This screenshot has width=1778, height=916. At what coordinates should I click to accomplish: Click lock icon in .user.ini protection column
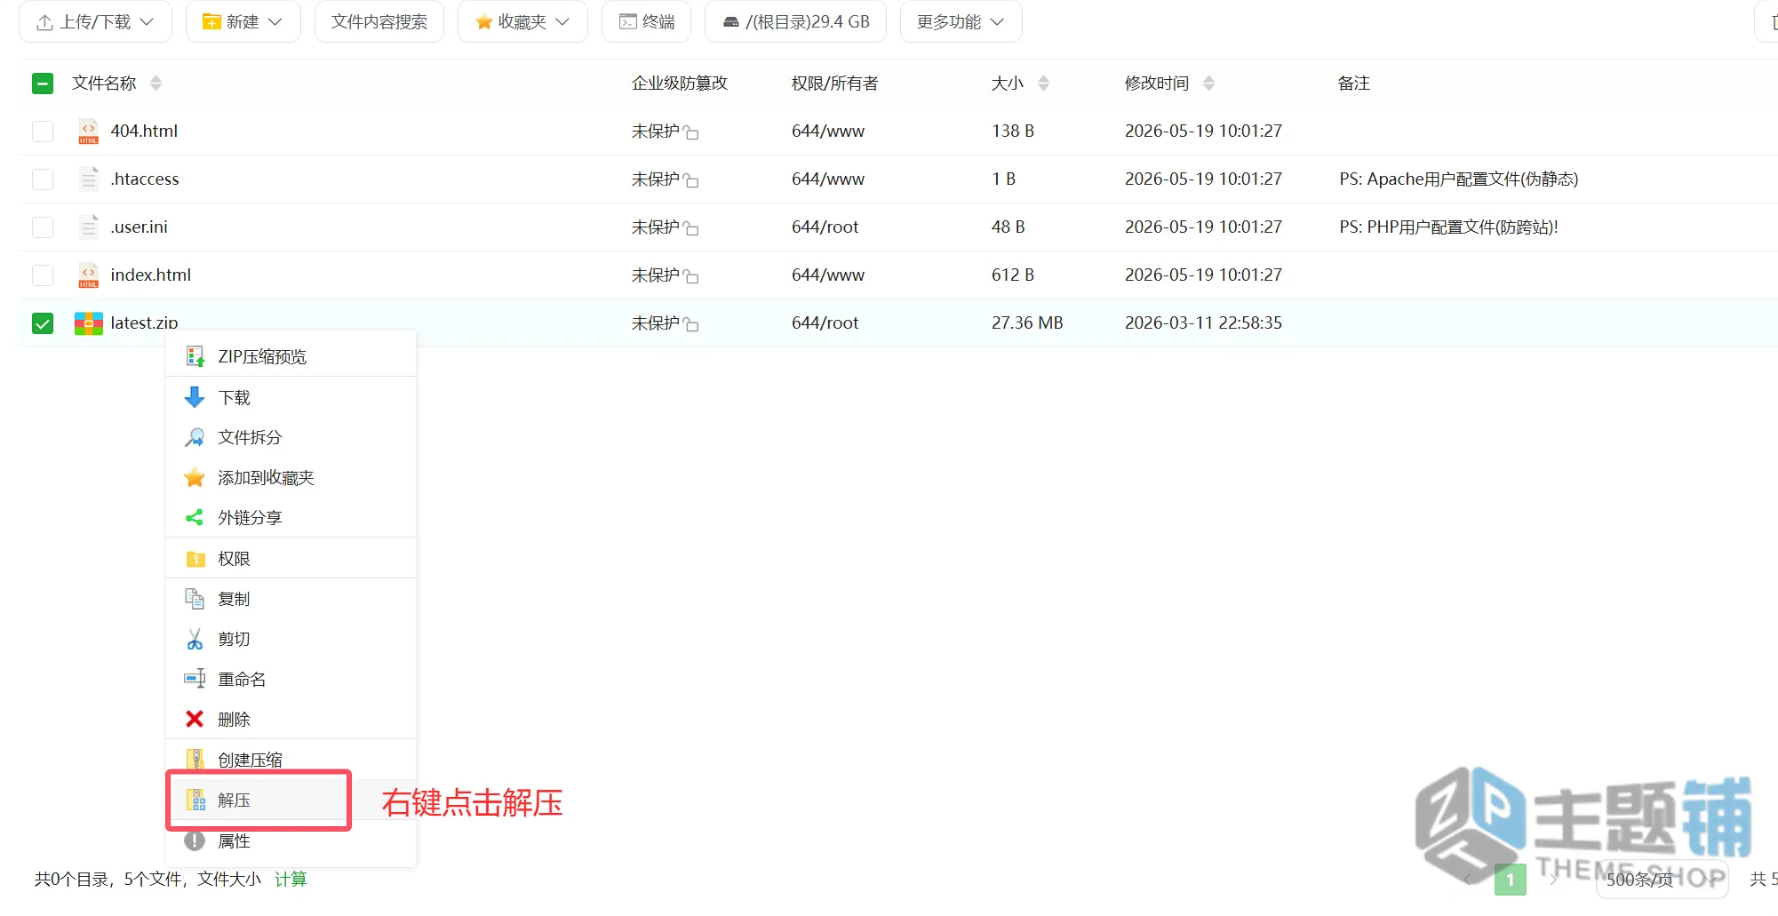(x=690, y=228)
